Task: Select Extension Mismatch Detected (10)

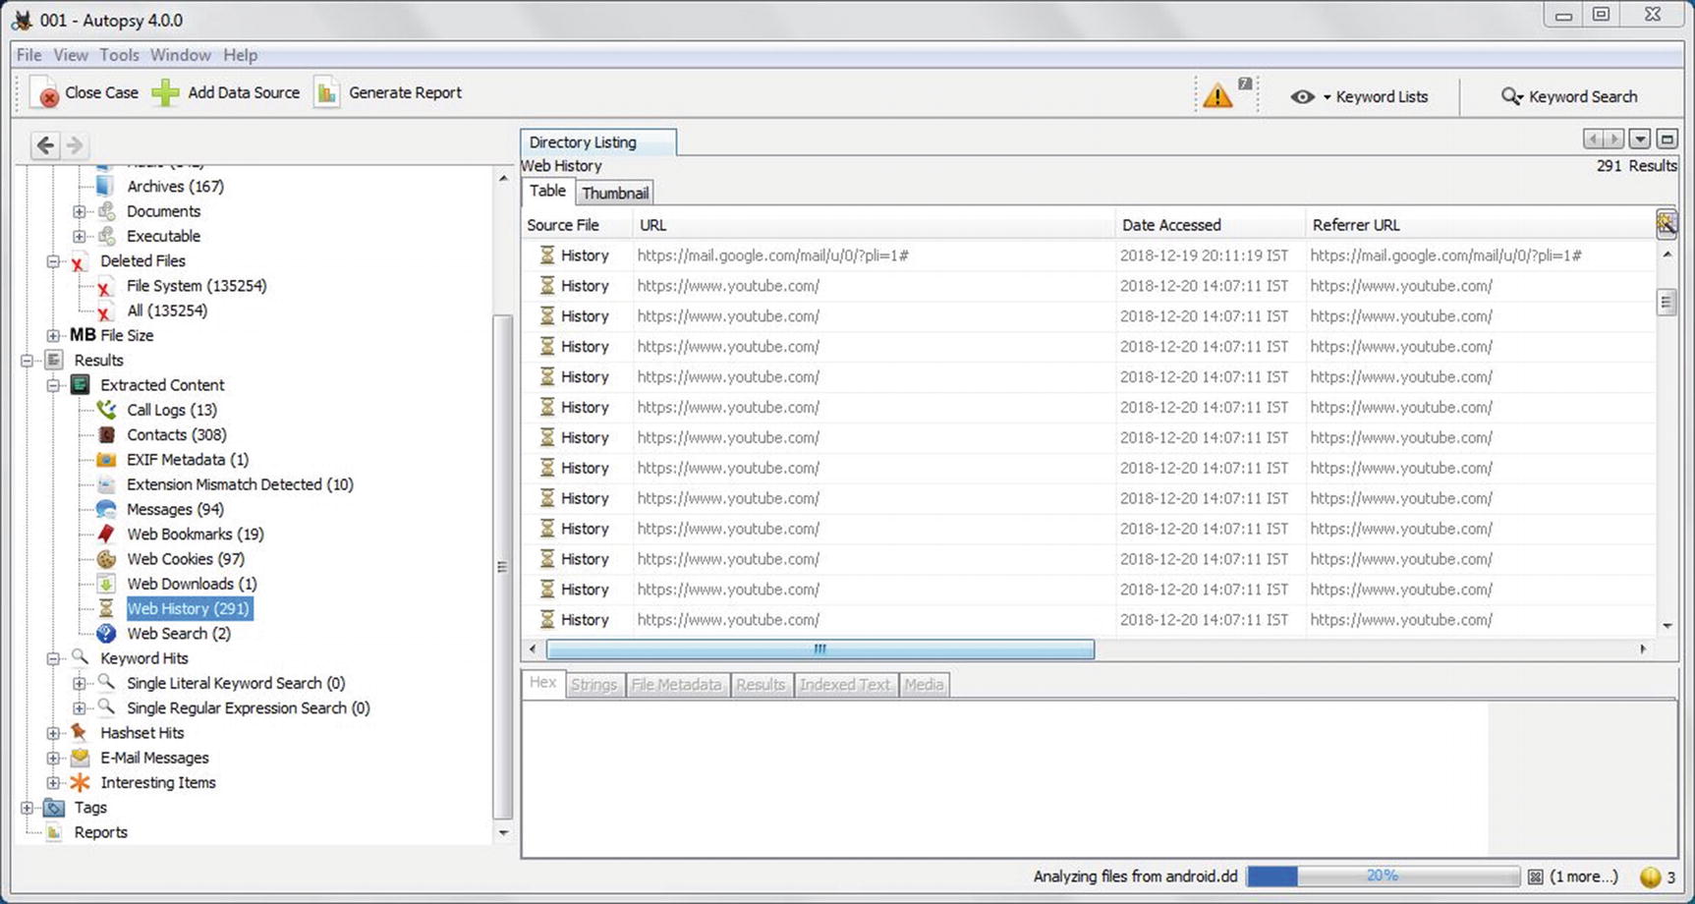Action: pos(240,484)
